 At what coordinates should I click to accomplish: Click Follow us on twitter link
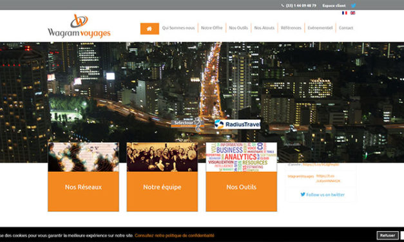tap(322, 194)
